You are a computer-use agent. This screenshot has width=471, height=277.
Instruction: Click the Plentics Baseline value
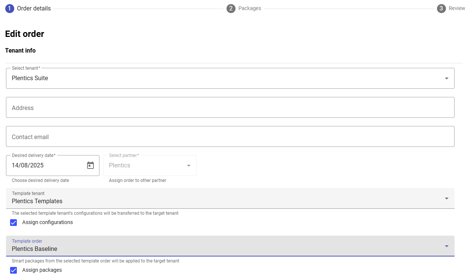34,249
